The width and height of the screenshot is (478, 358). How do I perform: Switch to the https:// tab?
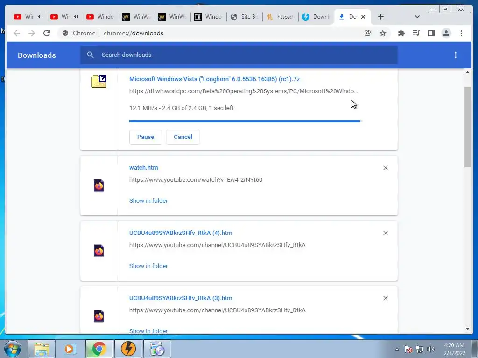(280, 17)
